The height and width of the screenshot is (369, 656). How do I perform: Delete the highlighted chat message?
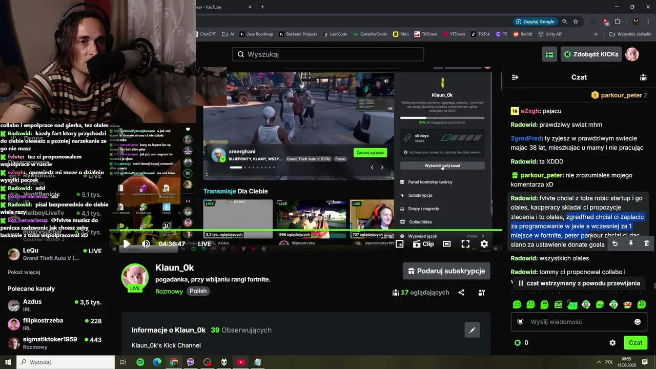coord(647,243)
